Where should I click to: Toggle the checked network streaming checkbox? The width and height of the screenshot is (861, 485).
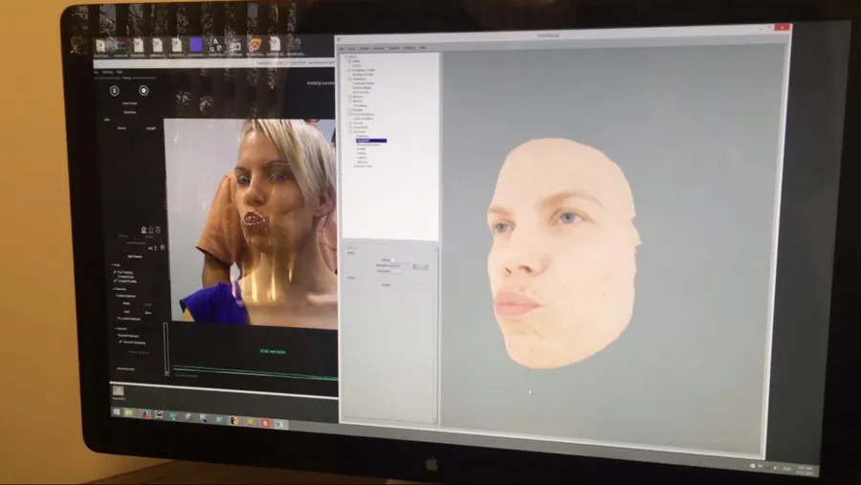(120, 341)
